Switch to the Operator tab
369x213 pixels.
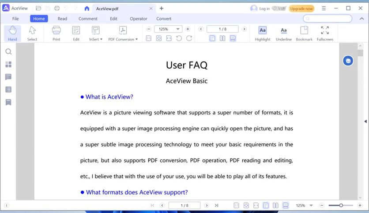point(139,18)
